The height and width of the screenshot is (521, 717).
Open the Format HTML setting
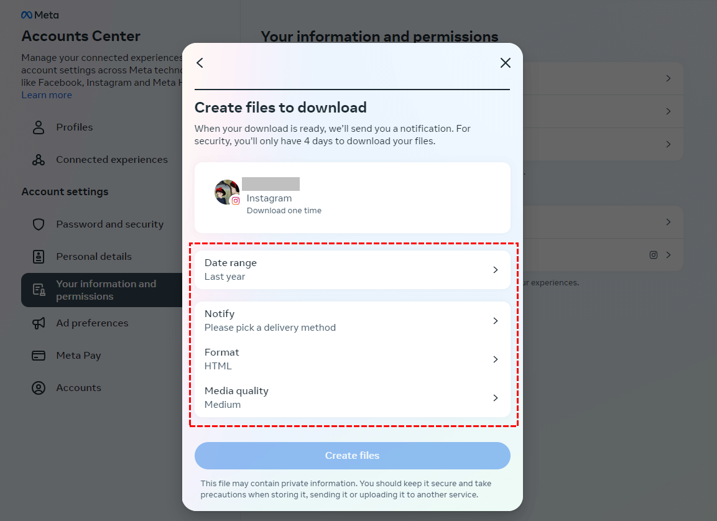tap(352, 359)
